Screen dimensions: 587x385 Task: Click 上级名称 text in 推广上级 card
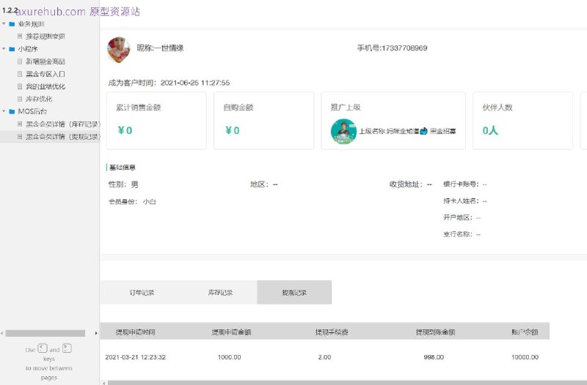tap(408, 131)
